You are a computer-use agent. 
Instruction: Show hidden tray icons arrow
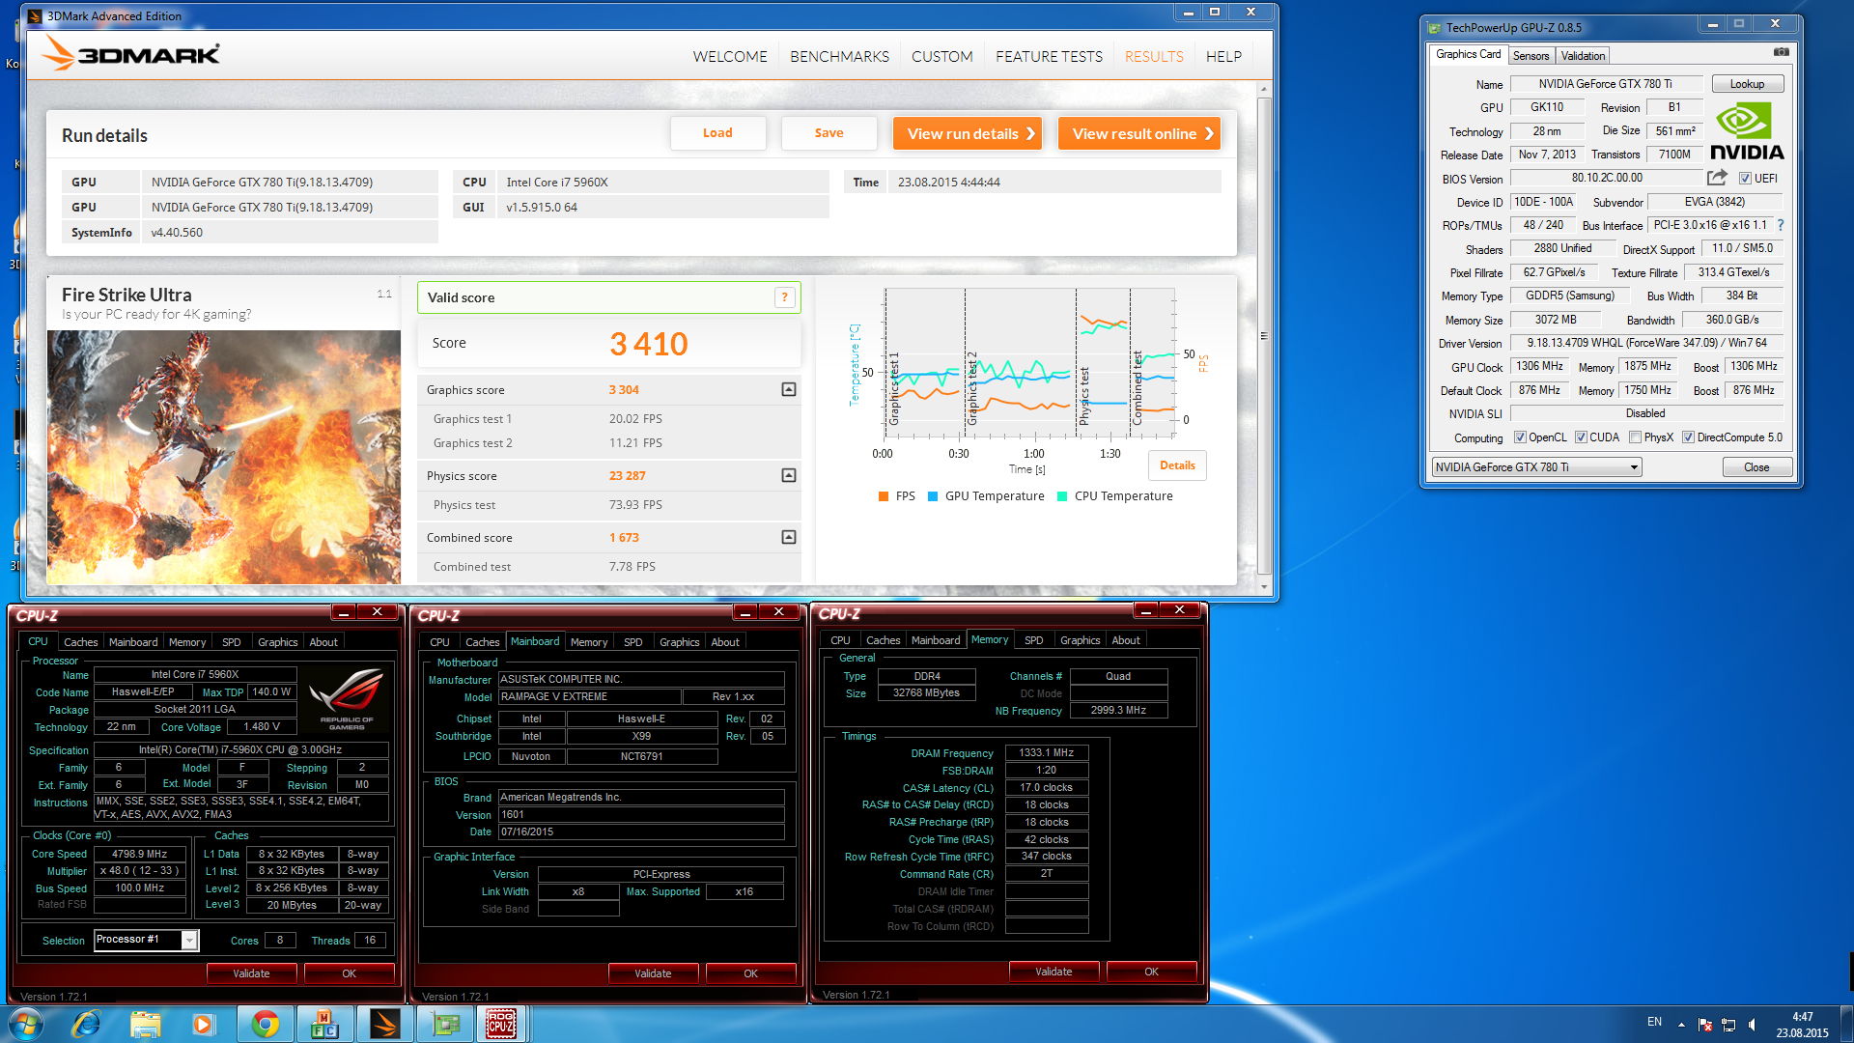click(x=1681, y=1025)
